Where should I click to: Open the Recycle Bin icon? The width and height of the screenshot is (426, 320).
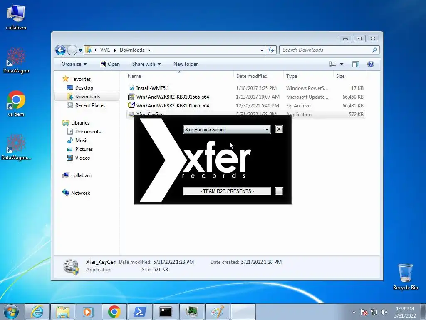pyautogui.click(x=405, y=277)
